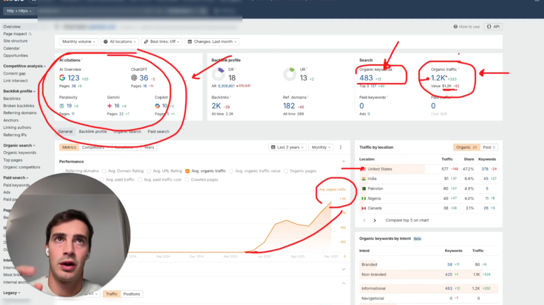Viewport: 544px width, 305px height.
Task: Open the chart three-dot options menu
Action: (x=341, y=147)
